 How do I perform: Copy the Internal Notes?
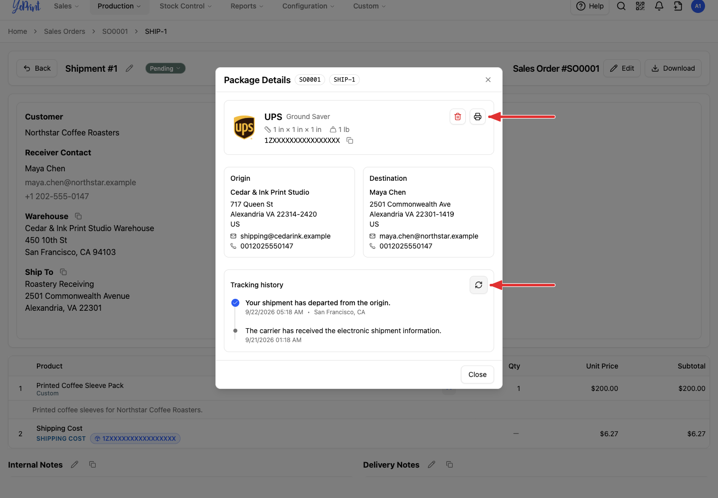click(x=93, y=464)
